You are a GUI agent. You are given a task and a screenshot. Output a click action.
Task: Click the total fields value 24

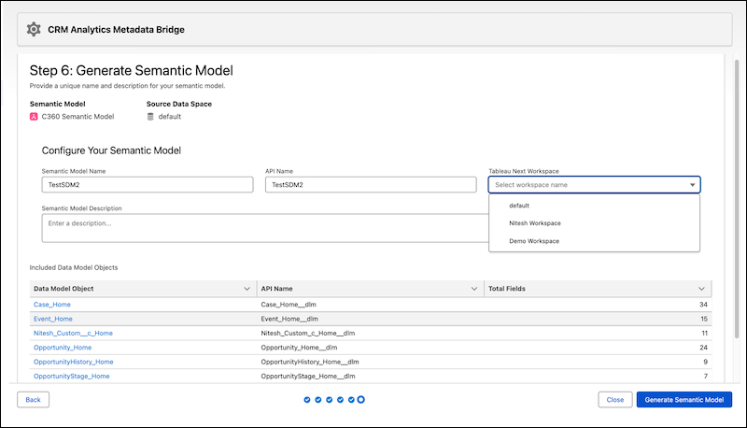[x=703, y=347]
